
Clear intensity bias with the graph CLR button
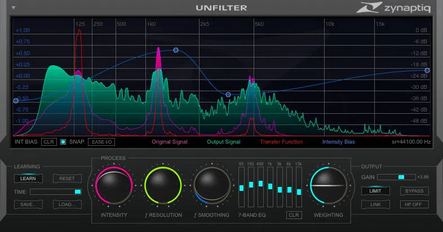49,142
